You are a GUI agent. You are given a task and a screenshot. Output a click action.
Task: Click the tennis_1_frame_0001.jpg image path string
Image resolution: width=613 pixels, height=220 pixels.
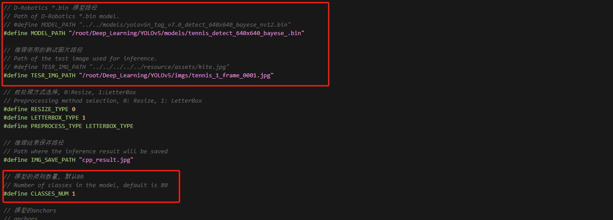[176, 76]
